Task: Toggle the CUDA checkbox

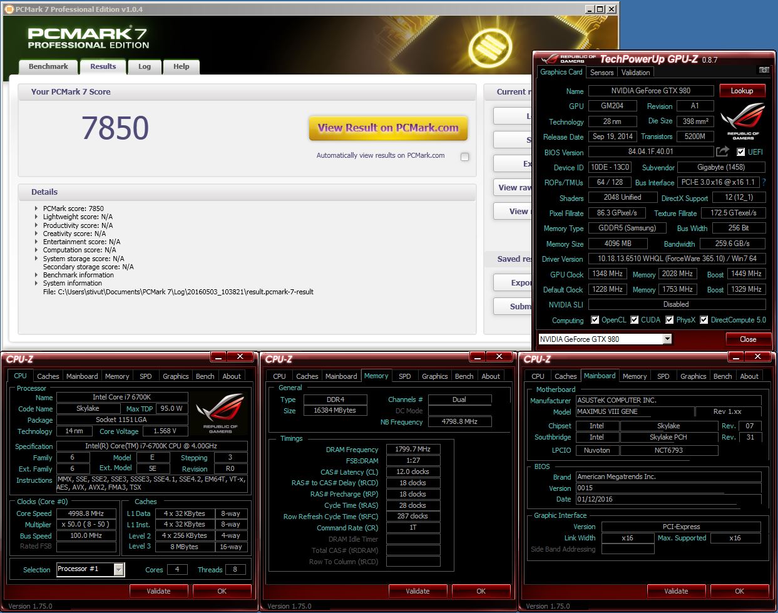Action: 635,320
